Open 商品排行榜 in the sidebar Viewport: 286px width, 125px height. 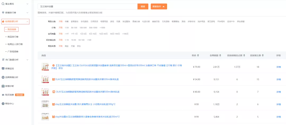[x=13, y=37]
